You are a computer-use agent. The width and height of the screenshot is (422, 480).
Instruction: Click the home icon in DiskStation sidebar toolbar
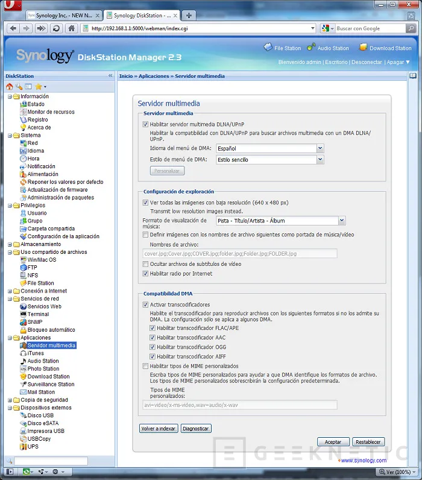click(x=10, y=87)
